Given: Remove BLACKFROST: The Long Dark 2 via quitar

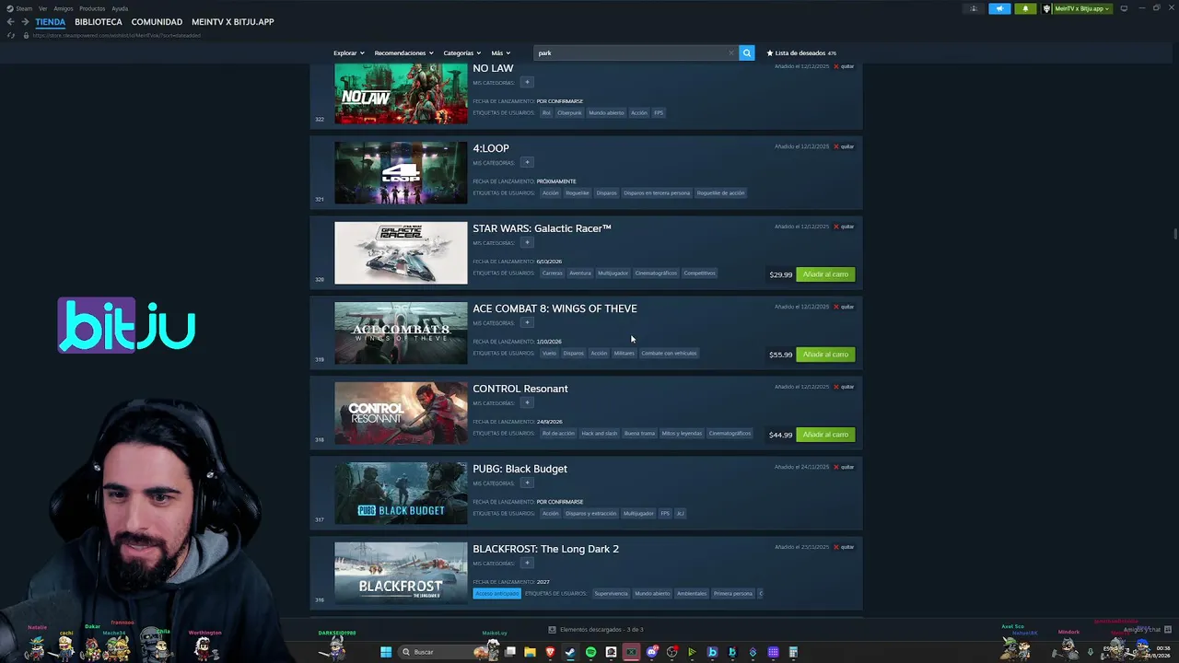Looking at the screenshot, I should [844, 547].
